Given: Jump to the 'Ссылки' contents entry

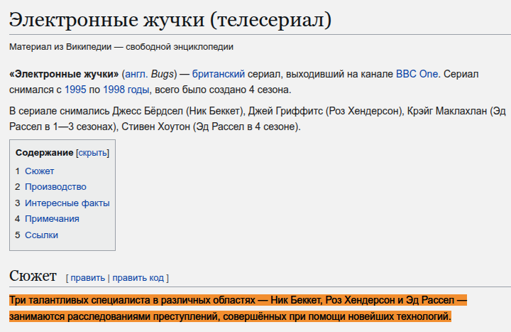Looking at the screenshot, I should (41, 235).
